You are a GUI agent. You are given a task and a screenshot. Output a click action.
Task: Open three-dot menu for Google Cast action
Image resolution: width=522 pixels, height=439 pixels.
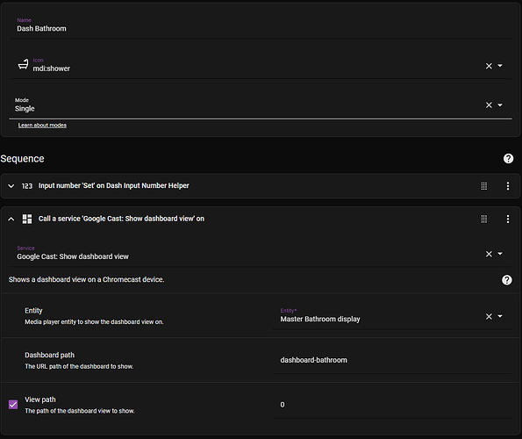508,219
